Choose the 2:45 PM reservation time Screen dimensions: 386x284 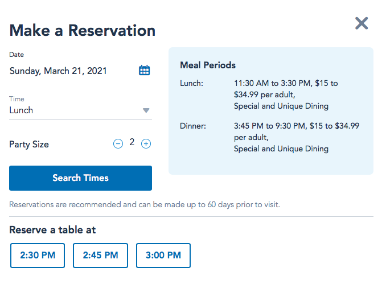pos(100,256)
